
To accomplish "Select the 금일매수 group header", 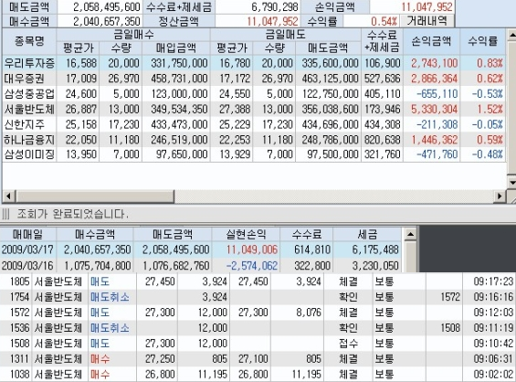I will [133, 35].
